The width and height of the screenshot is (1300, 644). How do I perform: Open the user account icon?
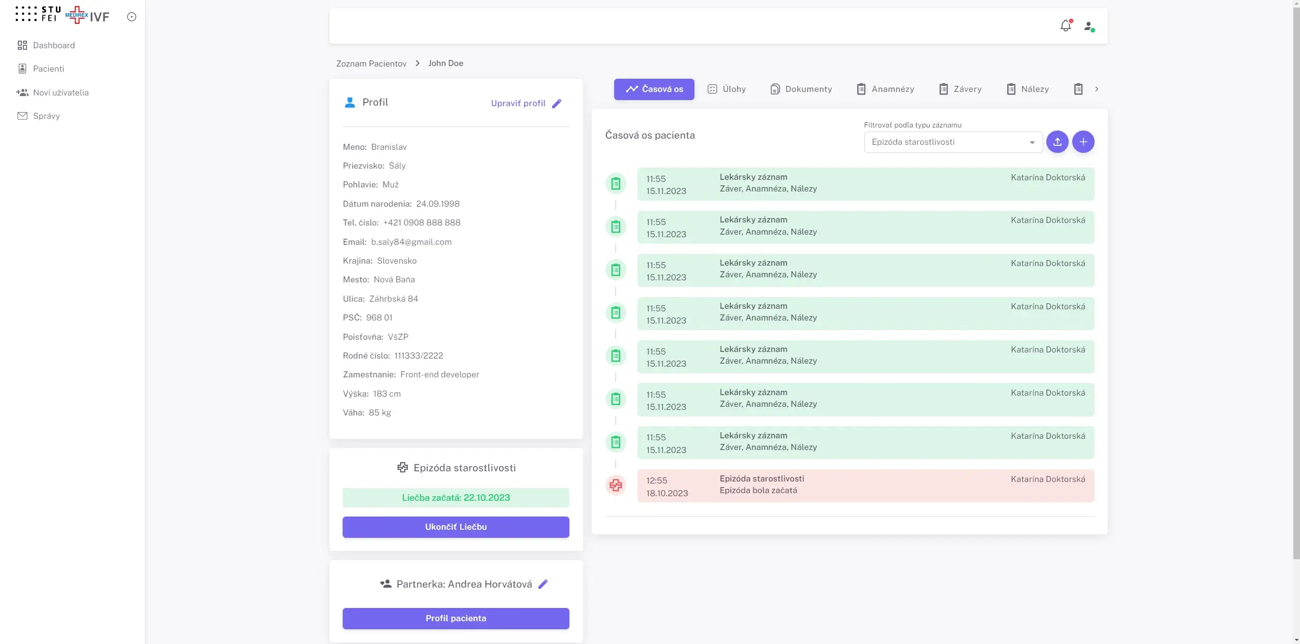click(x=1089, y=26)
